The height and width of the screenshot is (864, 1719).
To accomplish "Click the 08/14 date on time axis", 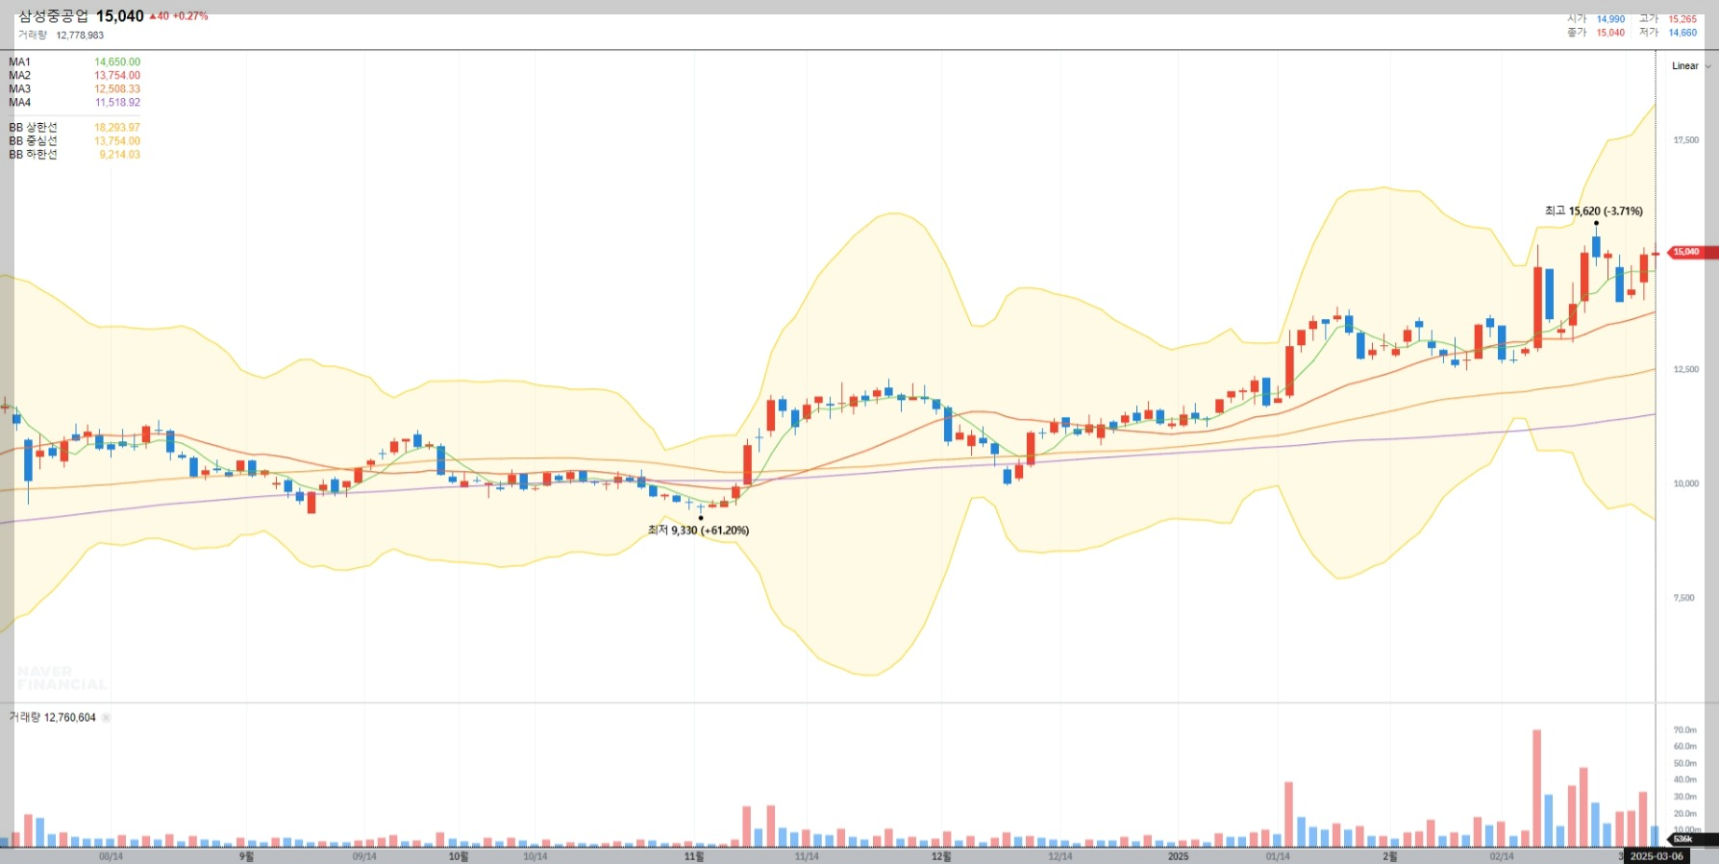I will (x=111, y=856).
